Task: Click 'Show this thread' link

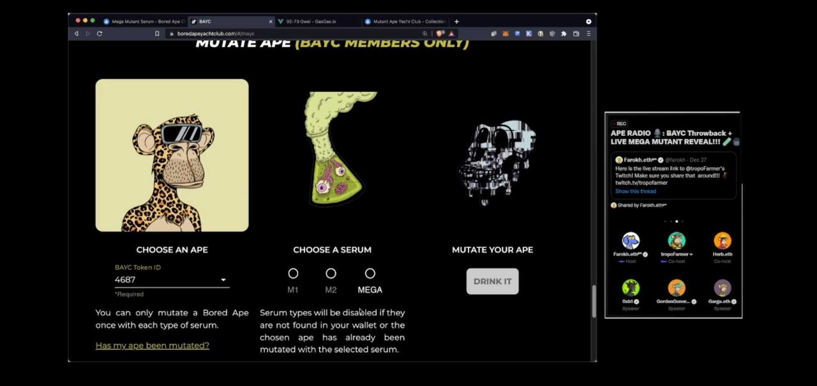Action: pyautogui.click(x=635, y=191)
